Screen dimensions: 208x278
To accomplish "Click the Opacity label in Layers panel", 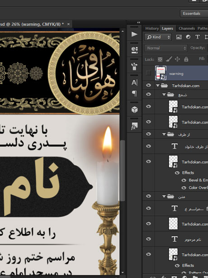I will [x=198, y=48].
